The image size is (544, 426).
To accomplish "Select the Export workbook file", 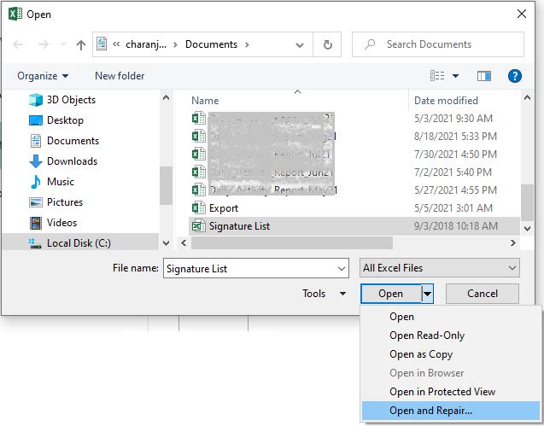I will pos(224,208).
